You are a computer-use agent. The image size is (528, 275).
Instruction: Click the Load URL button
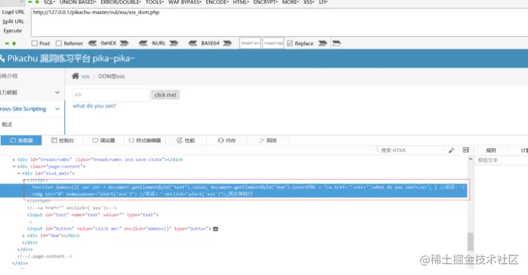pyautogui.click(x=14, y=12)
